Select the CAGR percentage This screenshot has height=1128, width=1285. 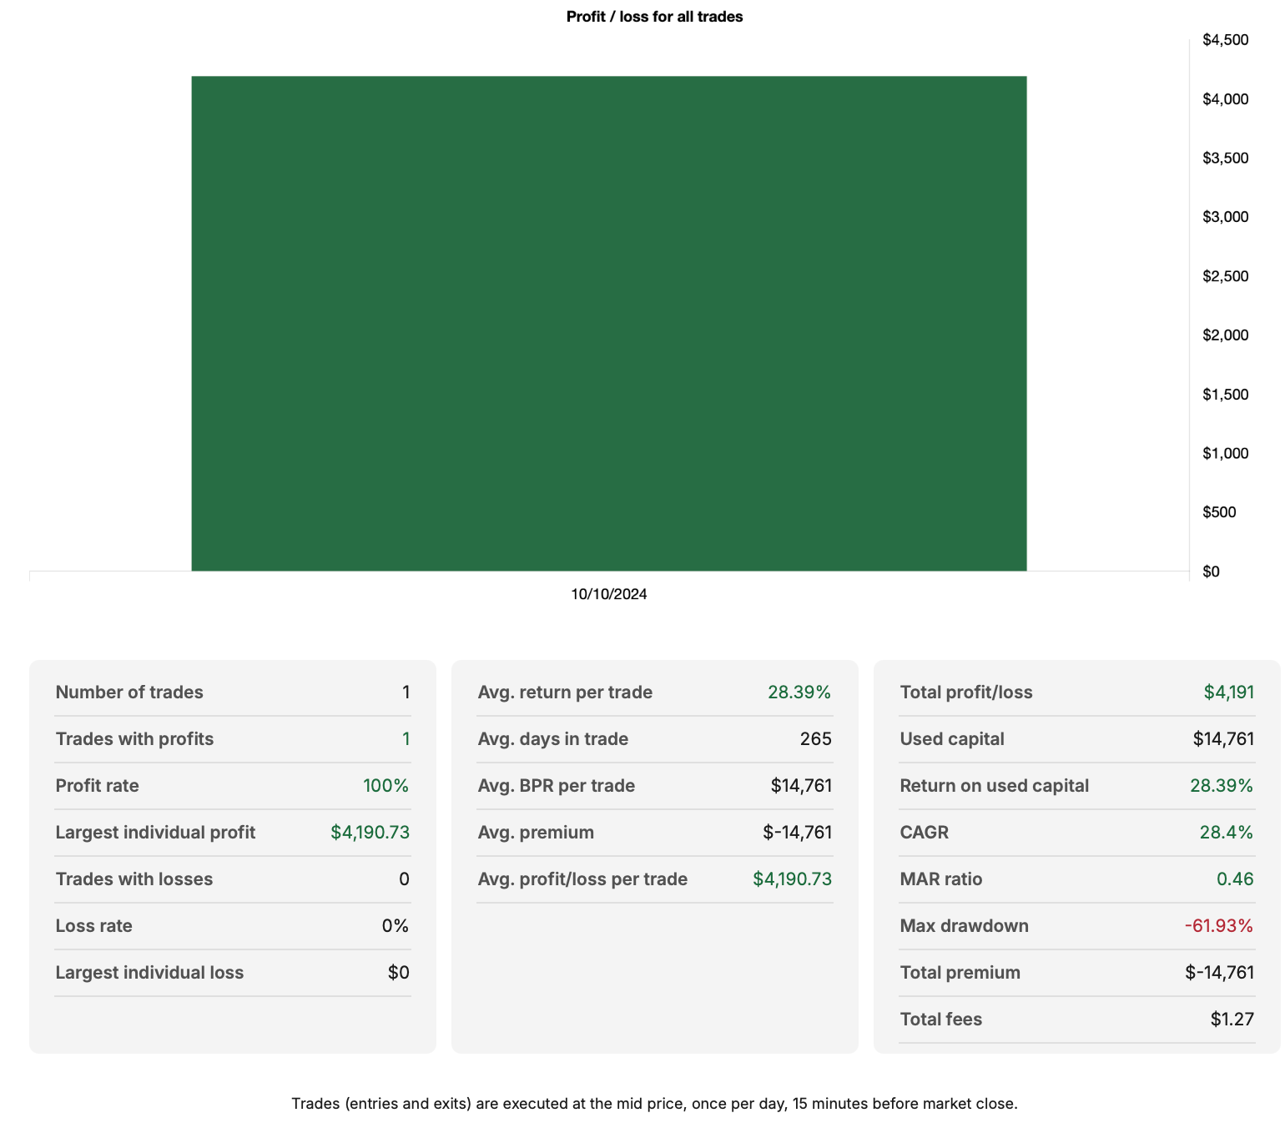point(1226,832)
